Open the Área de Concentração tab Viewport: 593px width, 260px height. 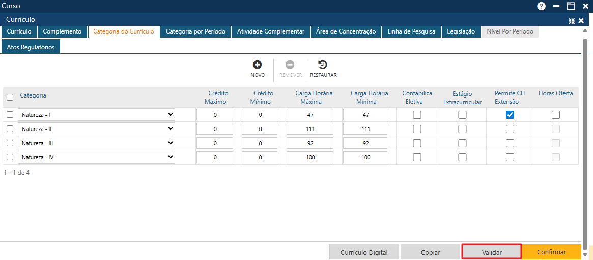[346, 31]
